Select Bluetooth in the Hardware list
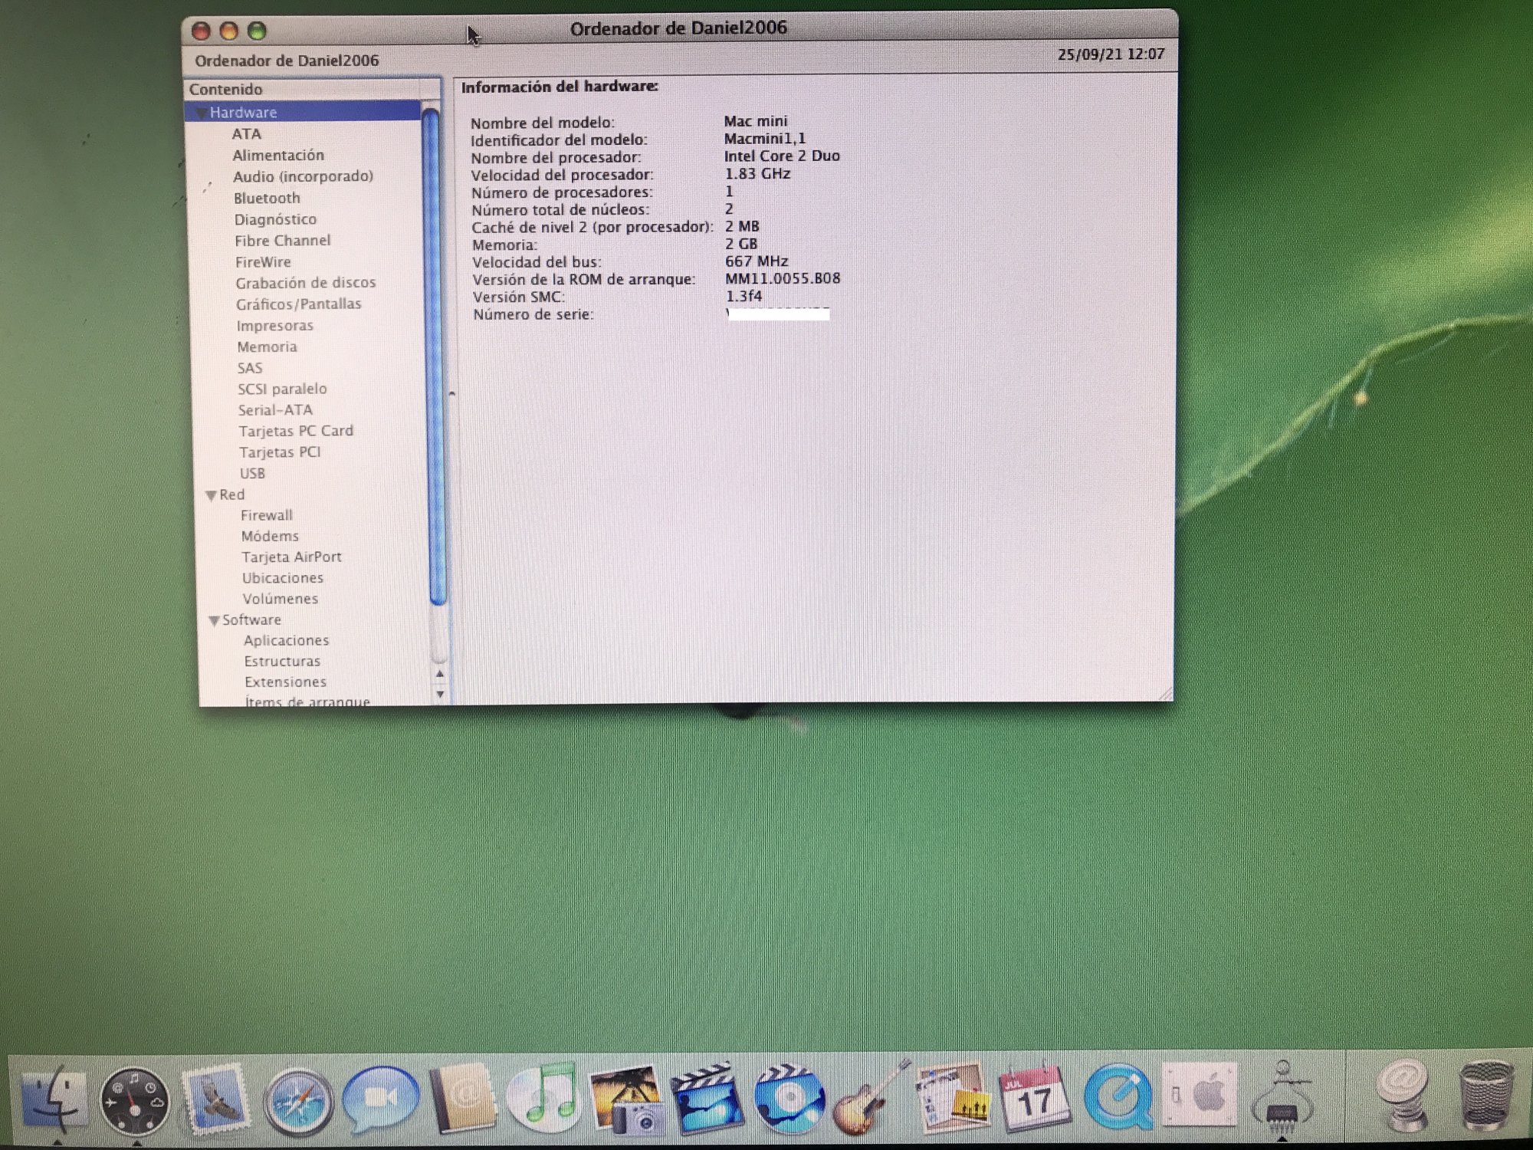Screen dimensions: 1533x1150 pyautogui.click(x=267, y=198)
